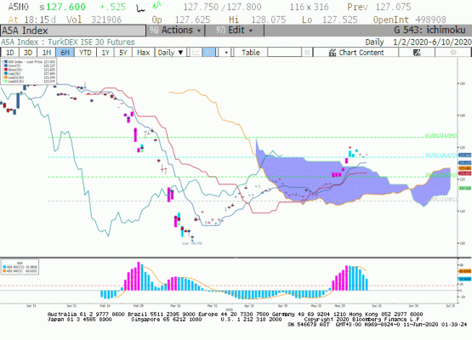Click the Feb 14 date axis label
Viewport: 472px width, 340px height.
pyautogui.click(x=105, y=306)
